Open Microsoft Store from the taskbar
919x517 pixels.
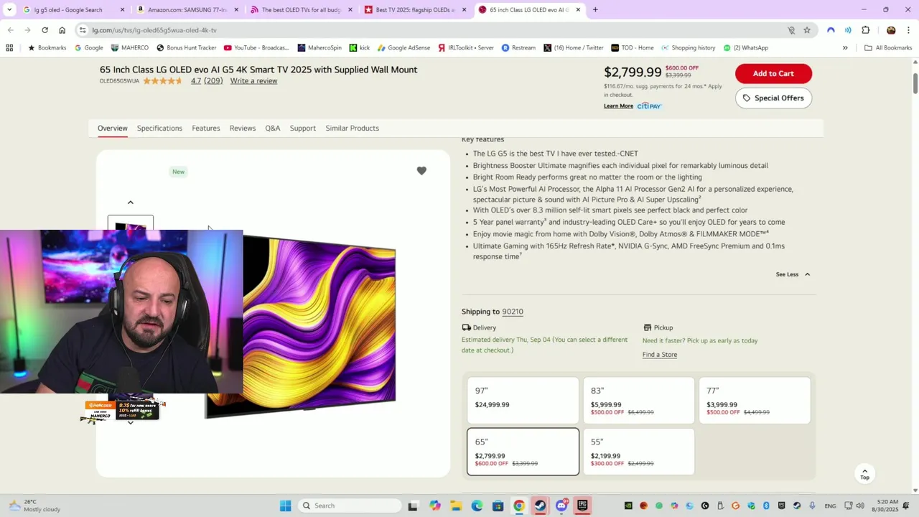[x=498, y=506]
